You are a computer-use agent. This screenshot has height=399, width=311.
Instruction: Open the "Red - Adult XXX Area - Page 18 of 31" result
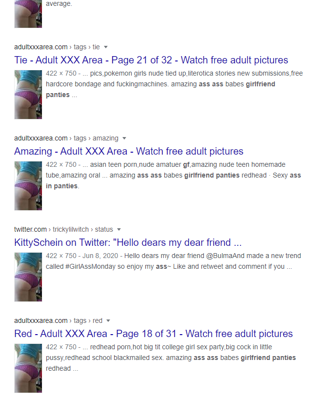154,334
